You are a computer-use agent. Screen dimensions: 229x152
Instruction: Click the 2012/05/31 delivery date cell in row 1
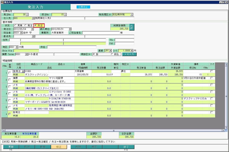click(x=83, y=75)
